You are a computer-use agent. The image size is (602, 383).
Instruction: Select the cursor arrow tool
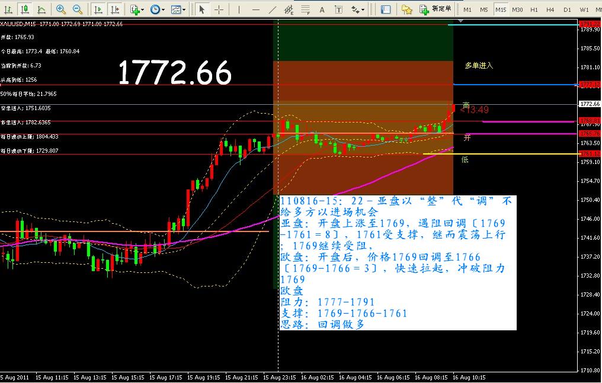[202, 9]
